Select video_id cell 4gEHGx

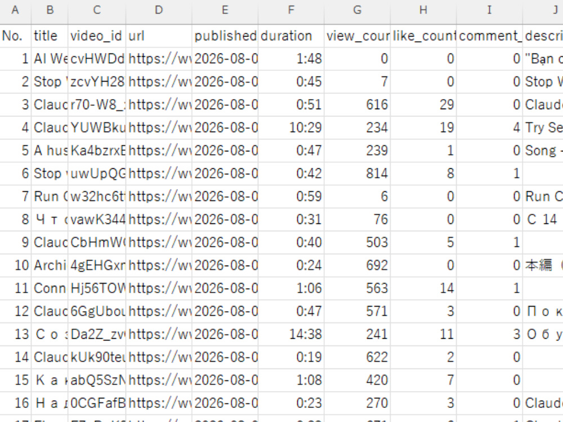pyautogui.click(x=97, y=265)
